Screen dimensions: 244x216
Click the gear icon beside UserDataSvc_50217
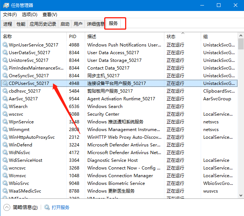(5, 52)
